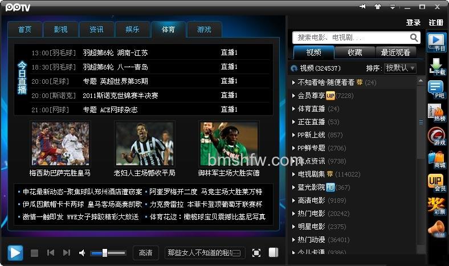
Task: Open the VIP 会员 membership icon
Action: pyautogui.click(x=436, y=183)
